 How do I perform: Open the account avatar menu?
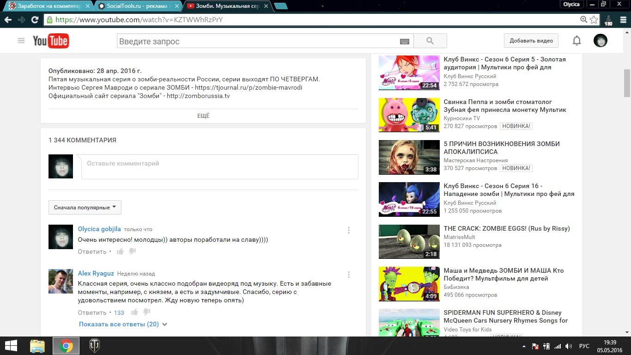(x=601, y=41)
